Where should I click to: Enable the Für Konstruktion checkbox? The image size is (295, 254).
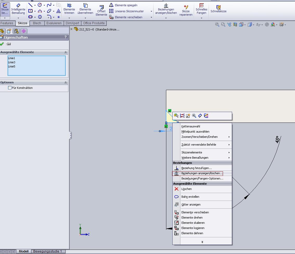pos(10,88)
